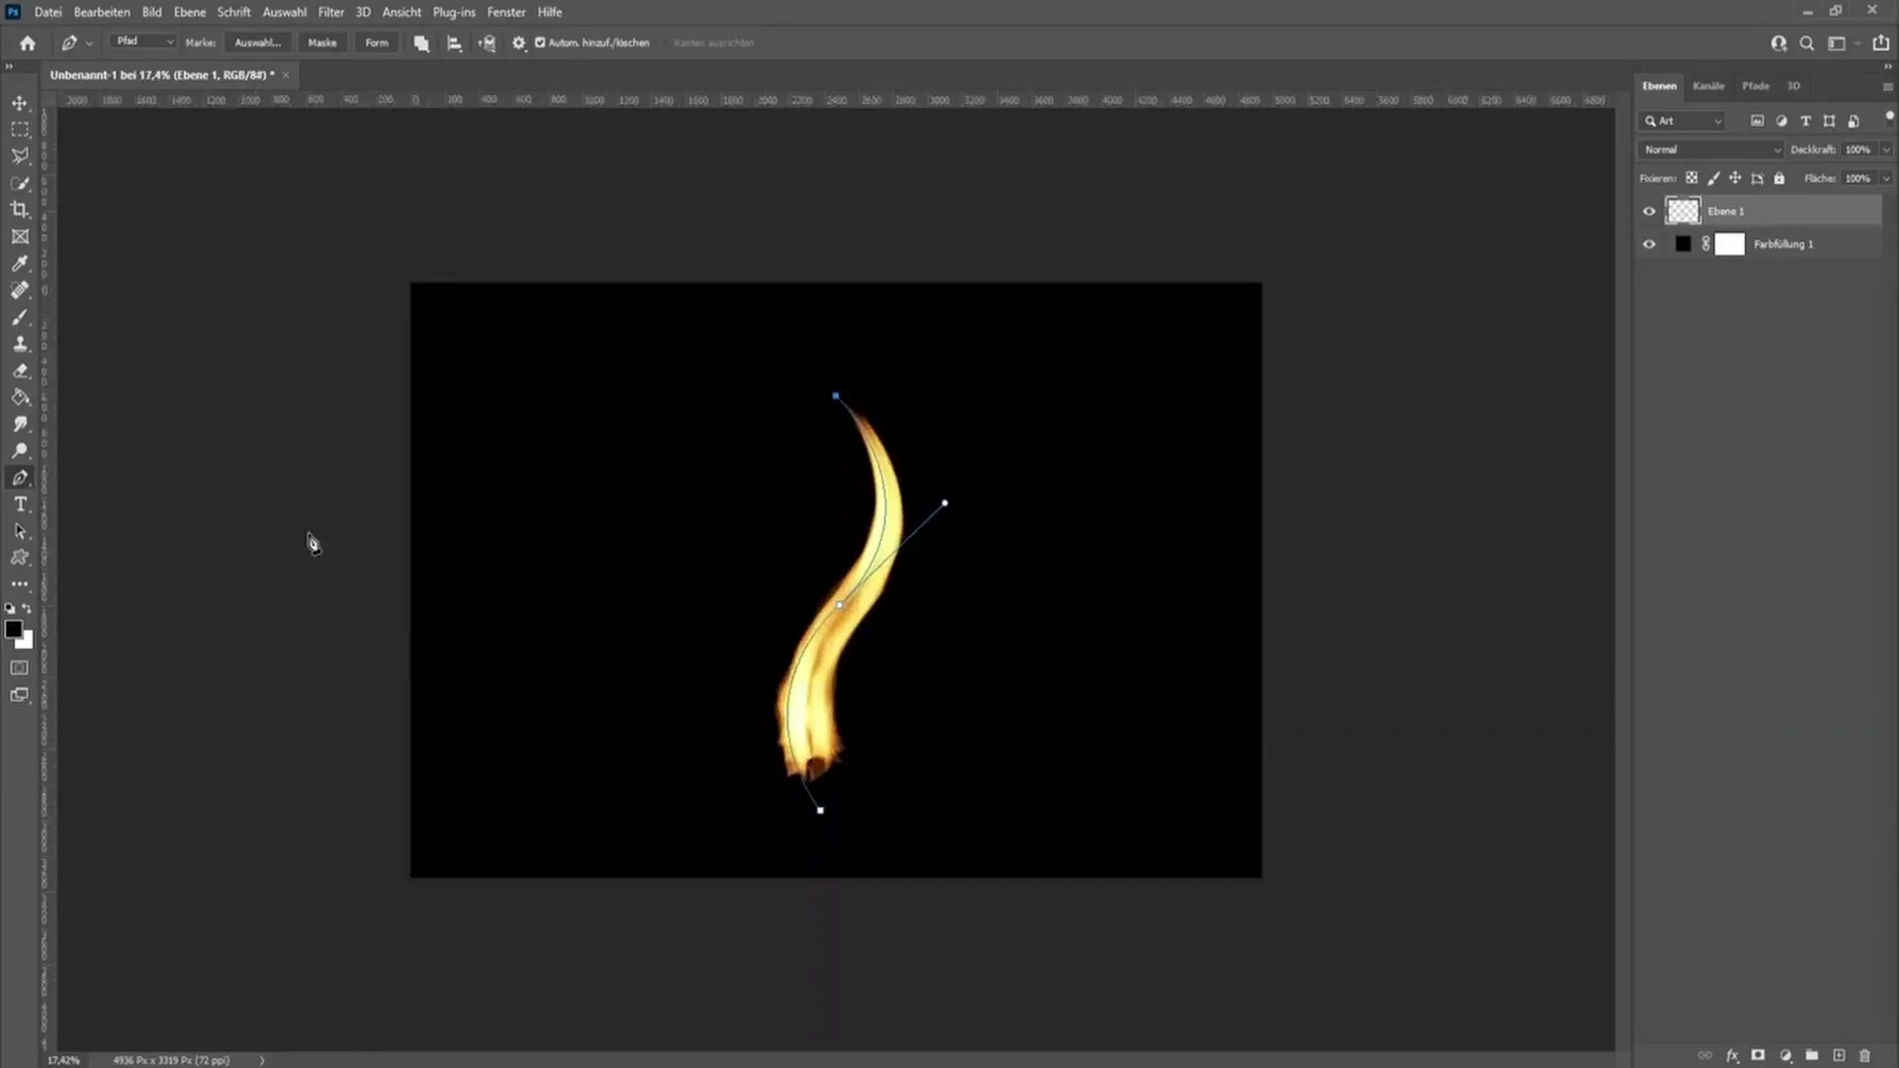Screen dimensions: 1899x1068
Task: Click the foreground color swatch
Action: (x=14, y=630)
